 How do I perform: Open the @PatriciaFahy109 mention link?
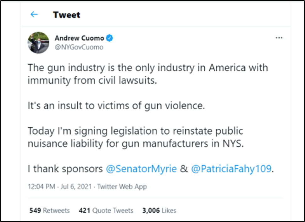(231, 169)
